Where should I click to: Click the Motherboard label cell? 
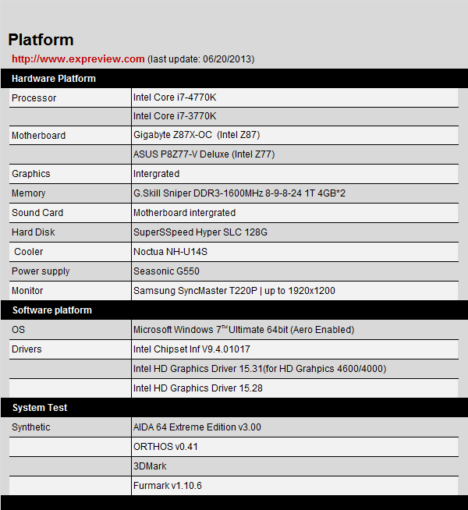tap(70, 136)
